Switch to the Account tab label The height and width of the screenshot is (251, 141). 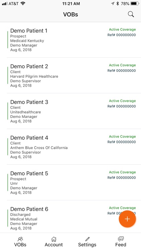click(54, 245)
